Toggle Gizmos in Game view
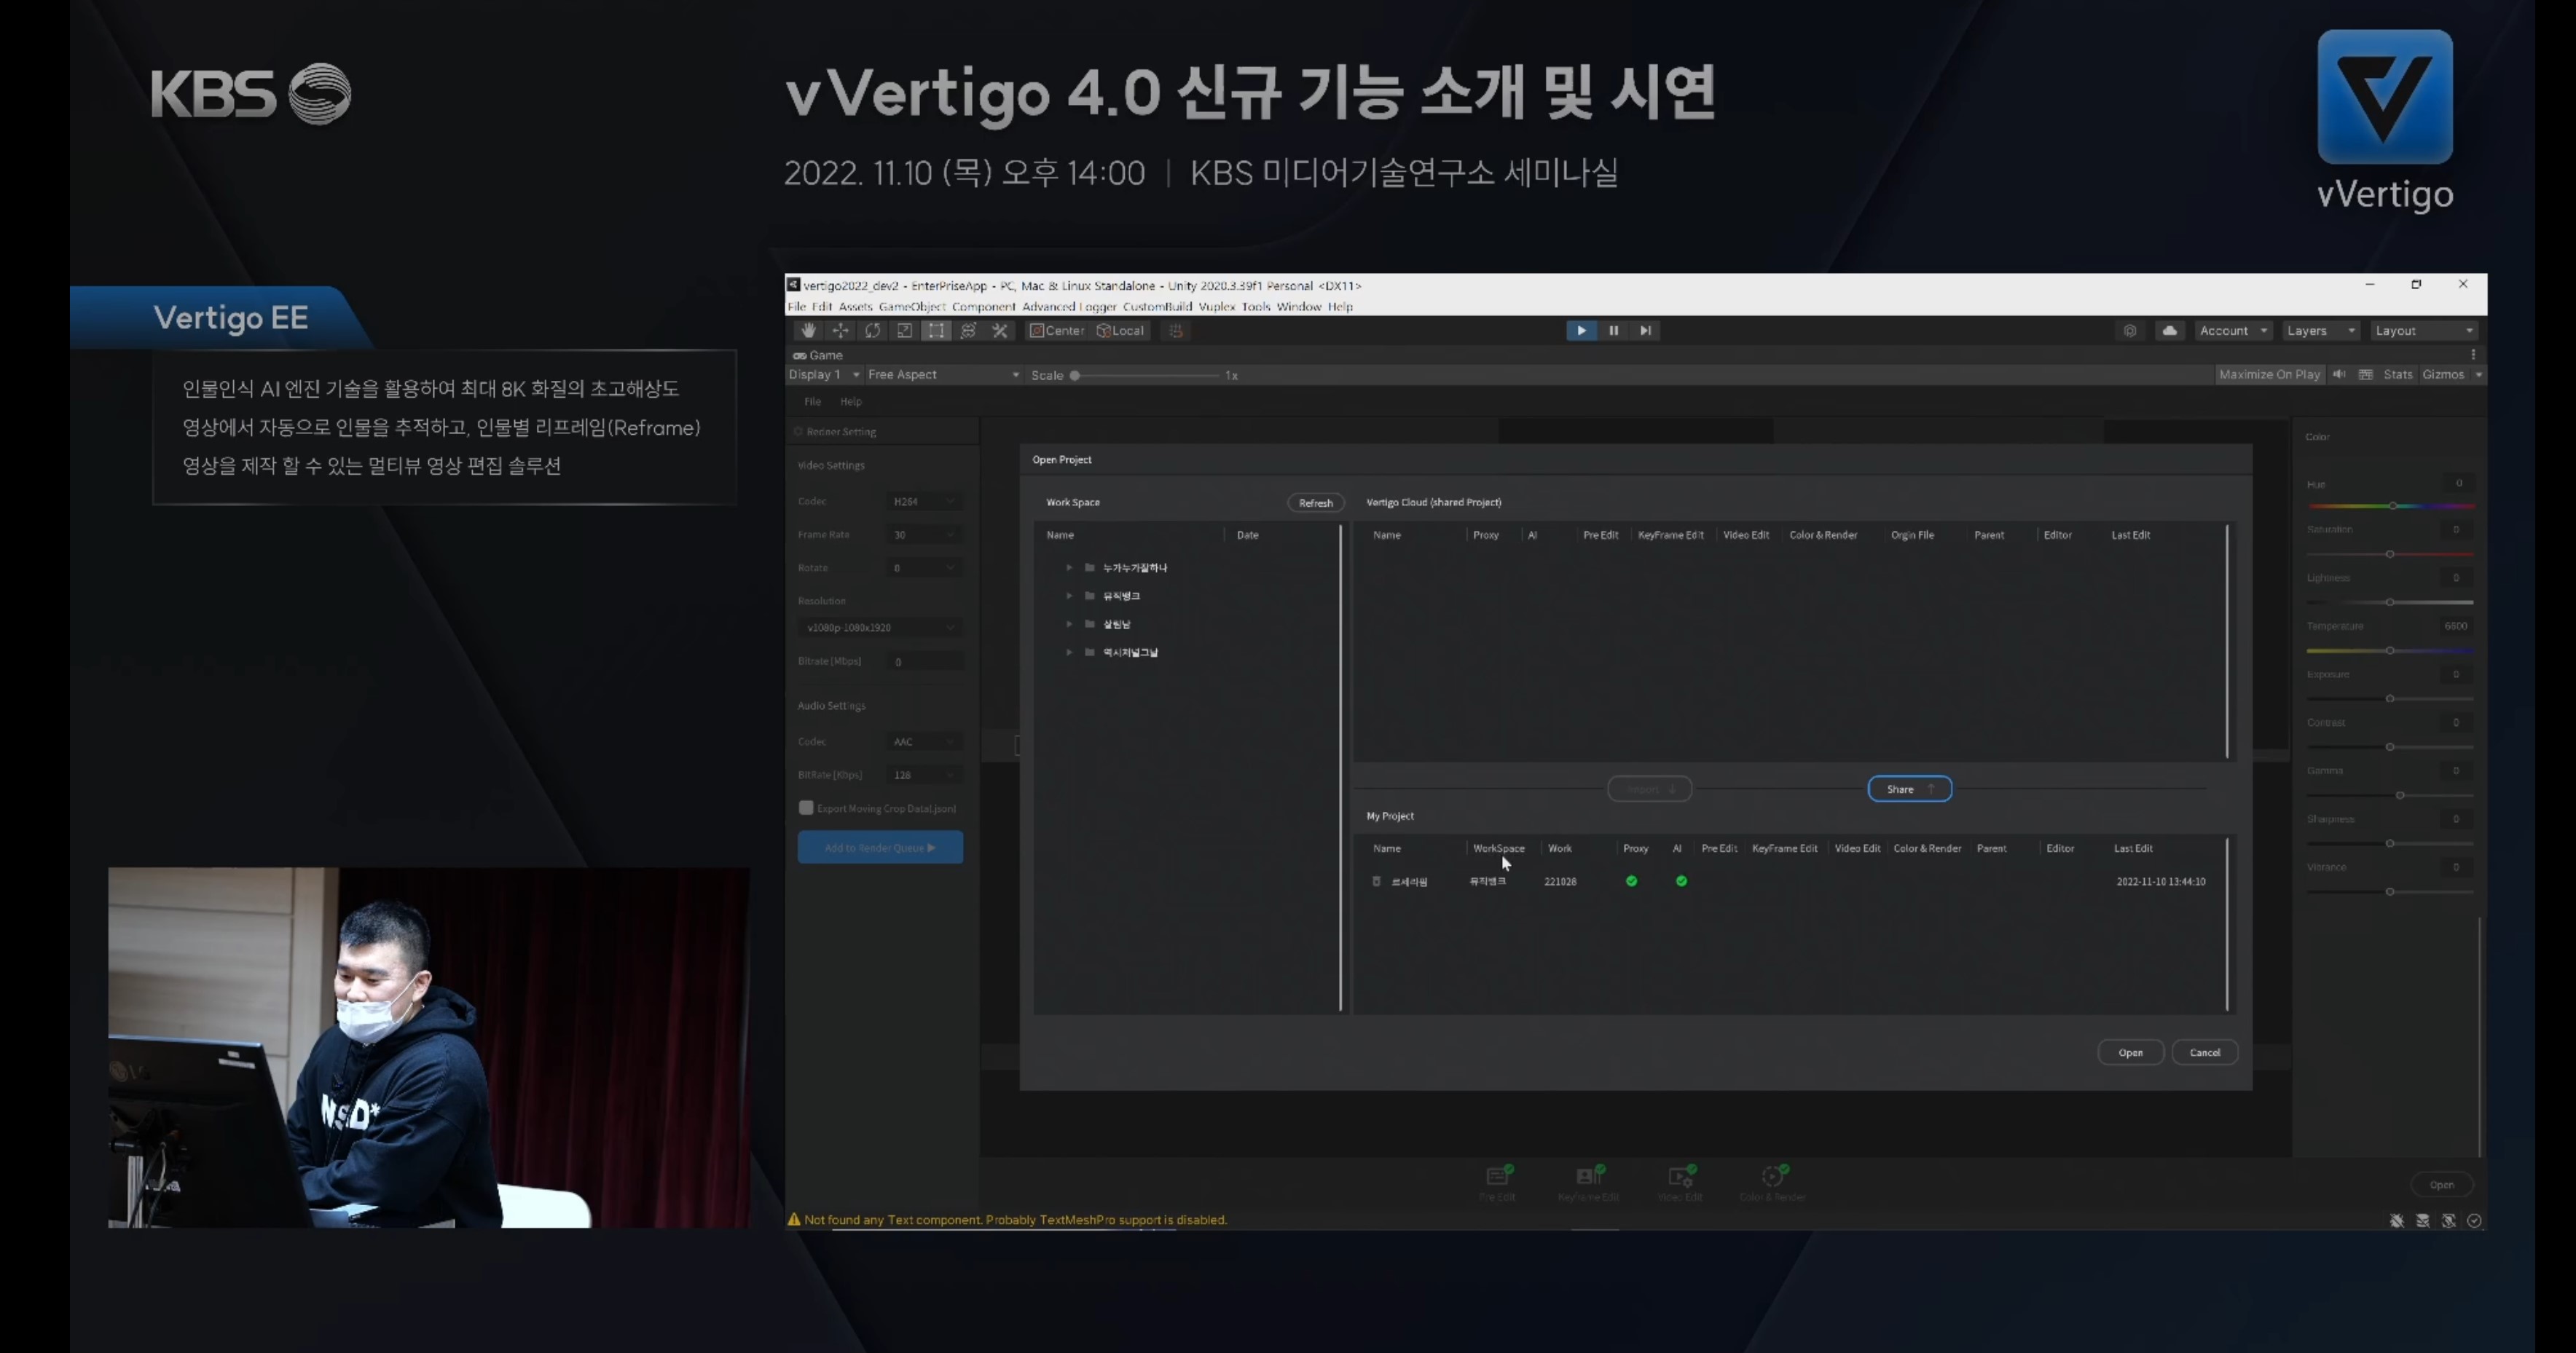The image size is (2576, 1353). 2443,375
